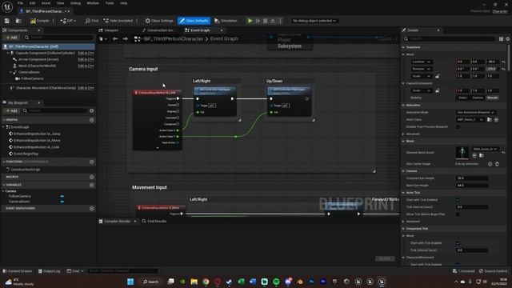This screenshot has height=288, width=512.
Task: Click the Eject button in play controls
Action: [x=273, y=21]
